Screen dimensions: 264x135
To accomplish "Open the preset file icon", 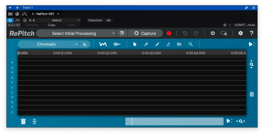I will (25, 20).
